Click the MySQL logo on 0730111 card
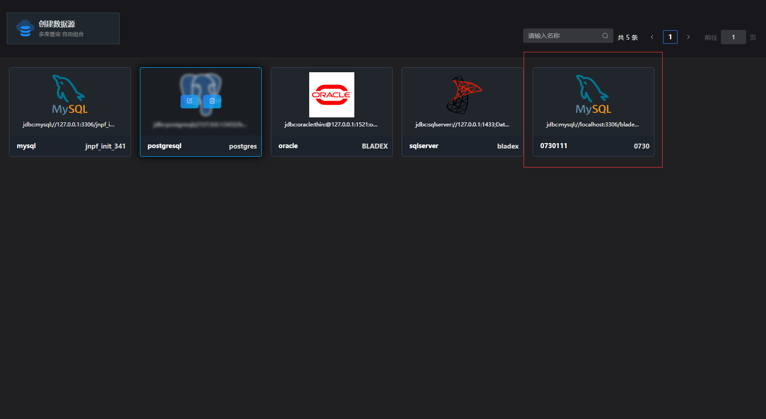The height and width of the screenshot is (419, 766). [x=594, y=94]
